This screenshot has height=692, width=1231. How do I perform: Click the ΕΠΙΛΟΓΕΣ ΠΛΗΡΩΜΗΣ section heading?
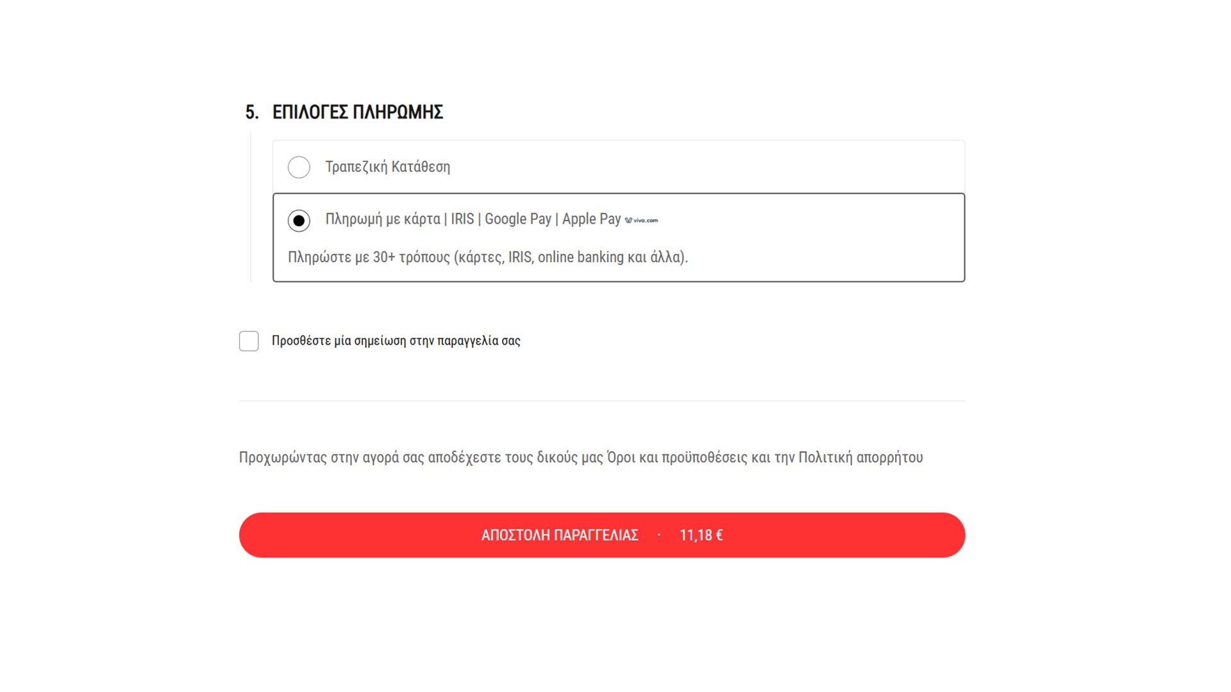357,112
